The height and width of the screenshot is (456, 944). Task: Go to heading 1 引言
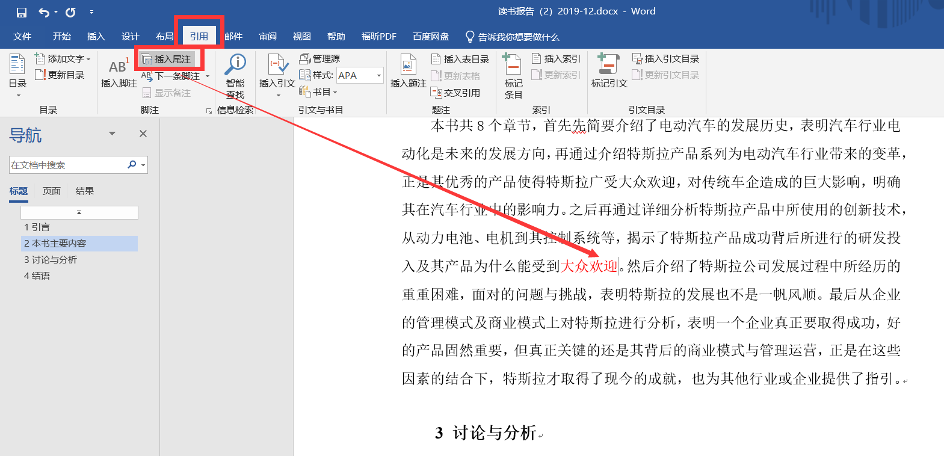pos(79,227)
